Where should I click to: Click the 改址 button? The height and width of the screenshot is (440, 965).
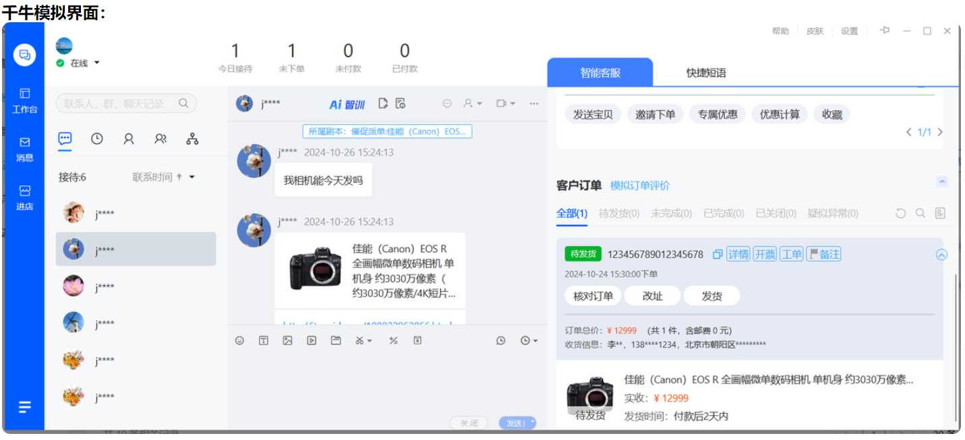click(x=652, y=295)
